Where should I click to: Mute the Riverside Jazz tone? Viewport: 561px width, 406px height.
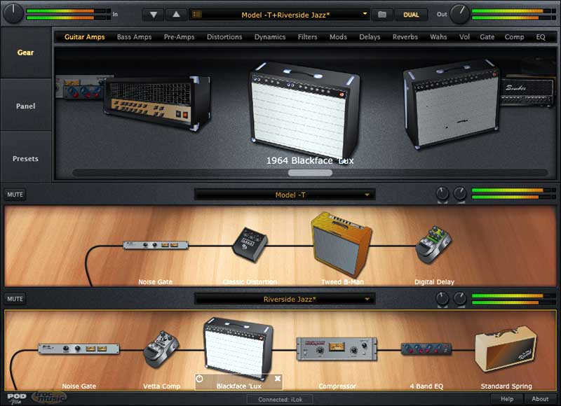13,299
